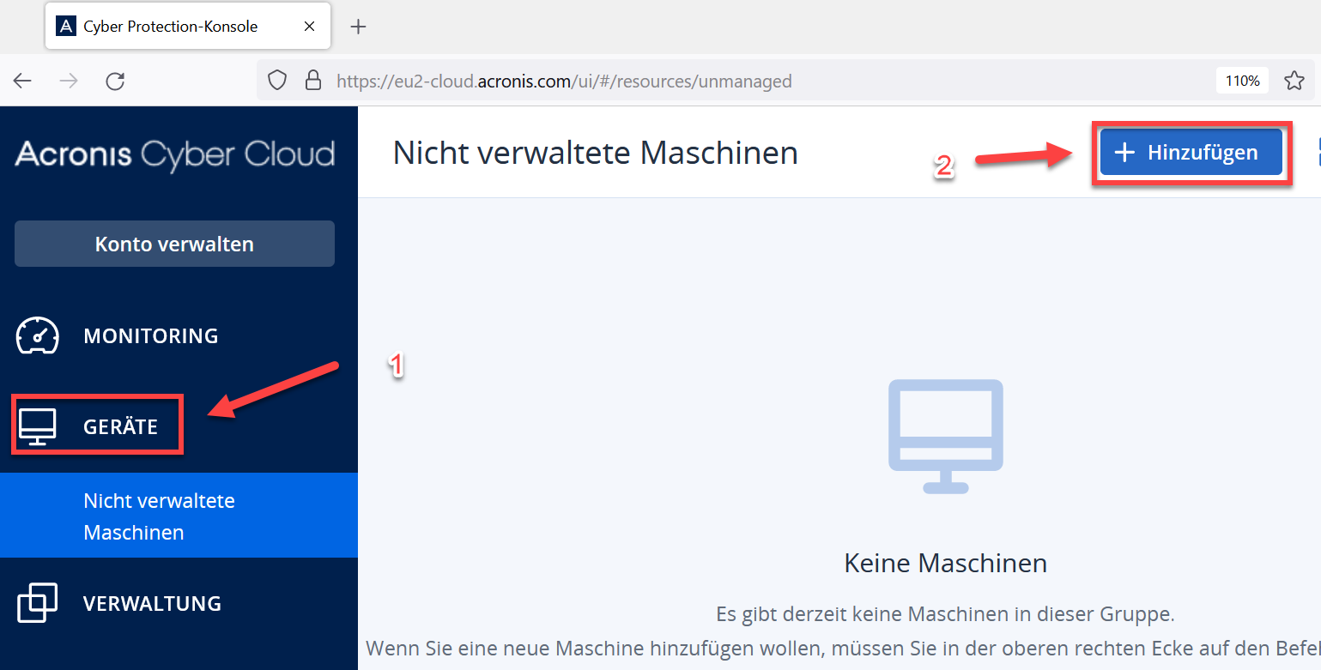Click the padlock site security icon

coord(313,81)
